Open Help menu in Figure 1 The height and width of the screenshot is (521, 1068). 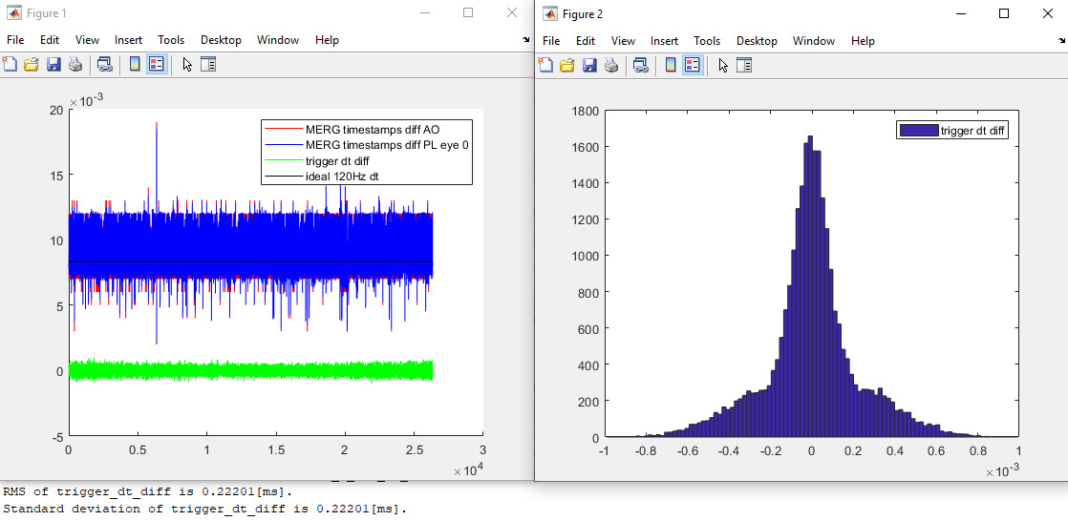point(327,40)
